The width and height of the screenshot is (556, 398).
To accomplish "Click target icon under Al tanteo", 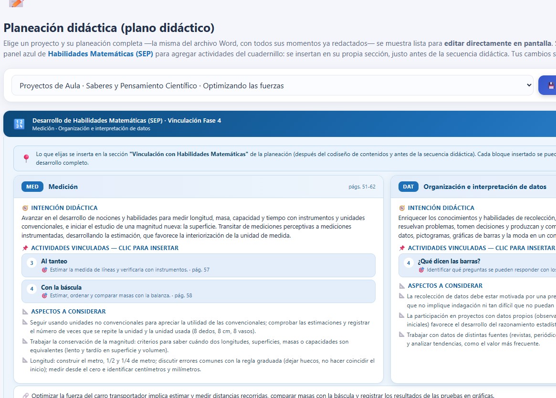I will tap(44, 270).
